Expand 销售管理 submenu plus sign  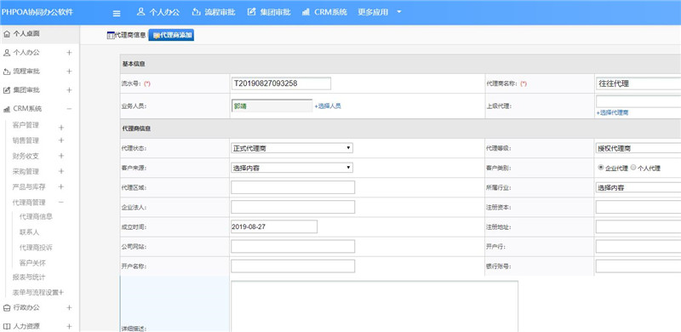pos(61,140)
